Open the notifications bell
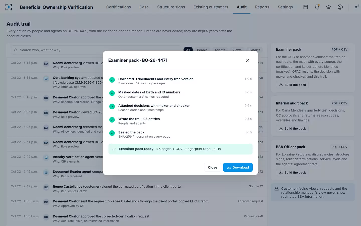Image resolution: width=361 pixels, height=226 pixels. tap(317, 7)
